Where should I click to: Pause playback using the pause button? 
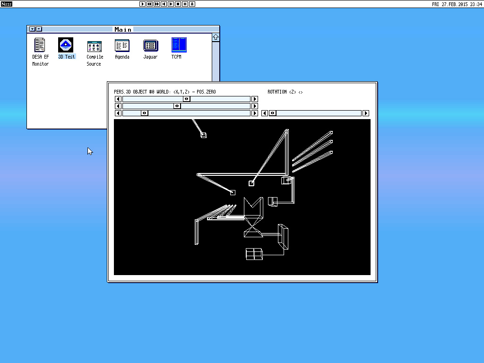coord(185,4)
